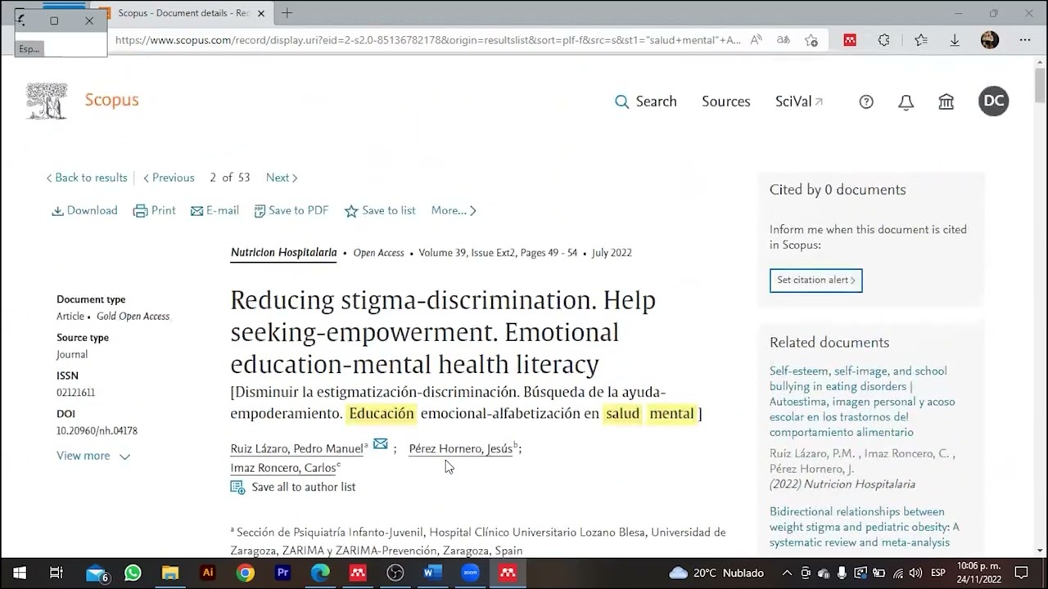Open the More... options menu
Viewport: 1048px width, 589px height.
[454, 210]
